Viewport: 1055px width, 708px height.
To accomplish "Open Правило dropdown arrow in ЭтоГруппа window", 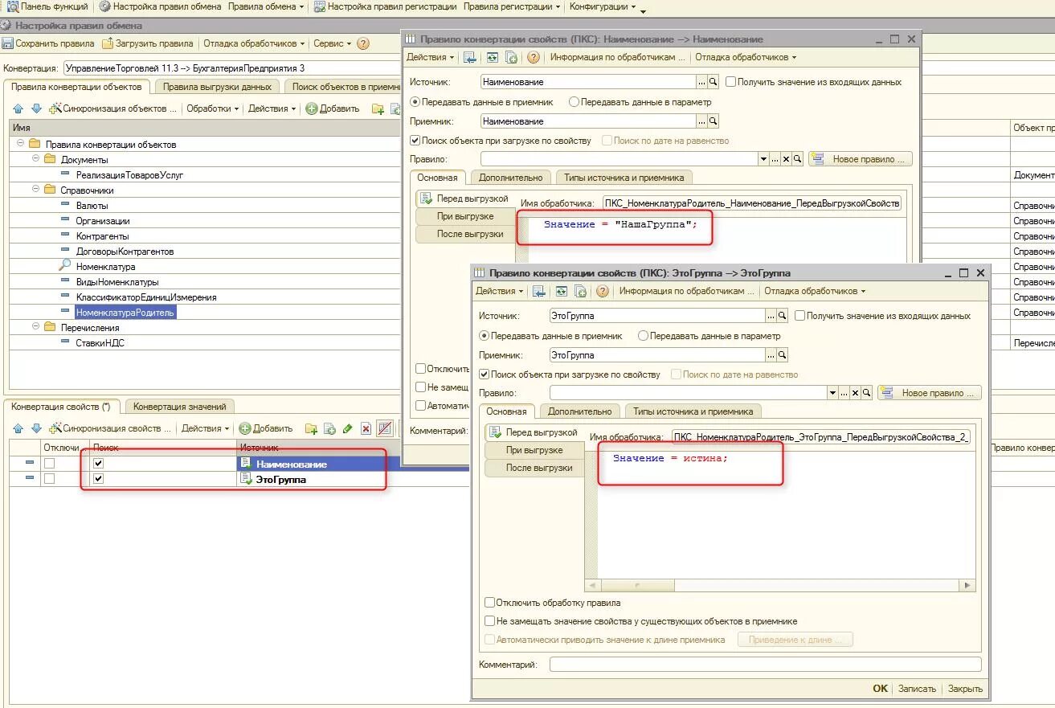I will (832, 393).
